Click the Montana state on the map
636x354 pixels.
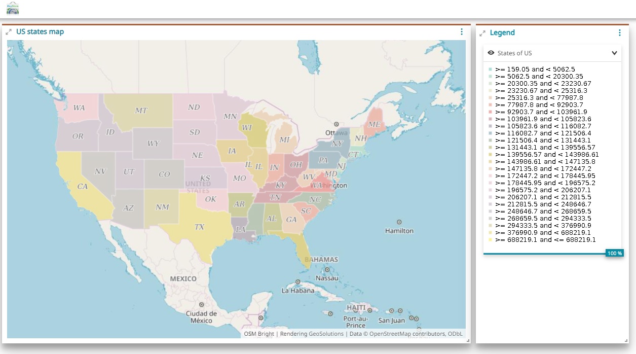pyautogui.click(x=141, y=111)
